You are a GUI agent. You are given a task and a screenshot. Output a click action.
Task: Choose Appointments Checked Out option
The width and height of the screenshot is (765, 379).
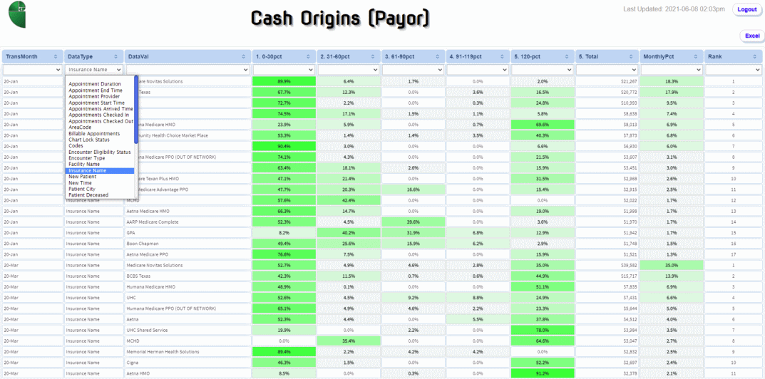pyautogui.click(x=100, y=121)
